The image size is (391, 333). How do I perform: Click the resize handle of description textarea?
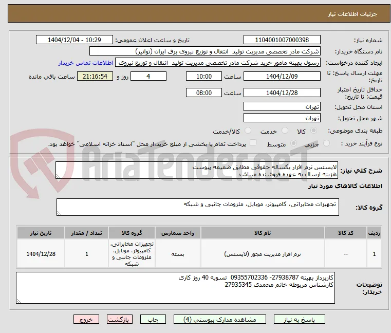[x=58, y=176]
